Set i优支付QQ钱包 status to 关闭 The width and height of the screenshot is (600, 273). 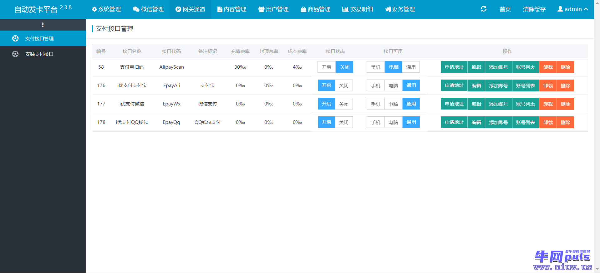pos(344,122)
